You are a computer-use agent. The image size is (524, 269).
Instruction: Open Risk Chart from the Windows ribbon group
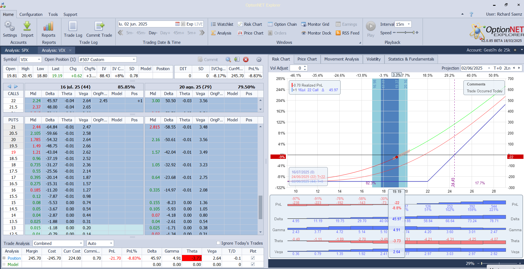point(250,24)
